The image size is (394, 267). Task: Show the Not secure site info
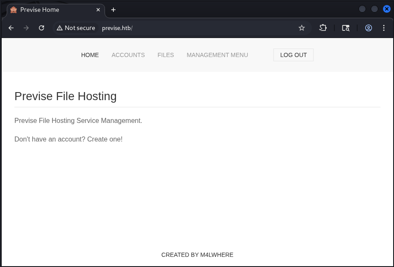[x=76, y=28]
